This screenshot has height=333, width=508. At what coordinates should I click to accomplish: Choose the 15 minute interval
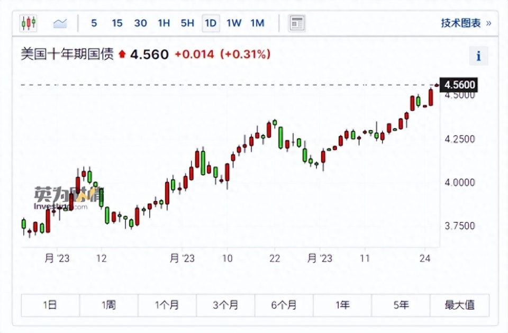[x=117, y=23]
